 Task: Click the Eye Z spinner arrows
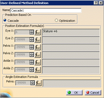(x=32, y=40)
